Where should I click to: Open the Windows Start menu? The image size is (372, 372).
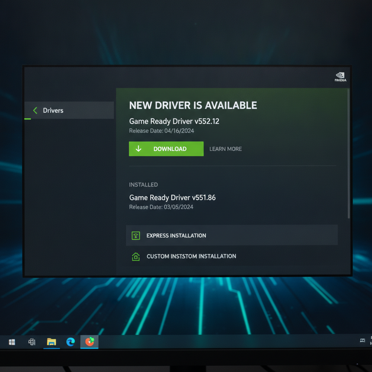pos(12,342)
